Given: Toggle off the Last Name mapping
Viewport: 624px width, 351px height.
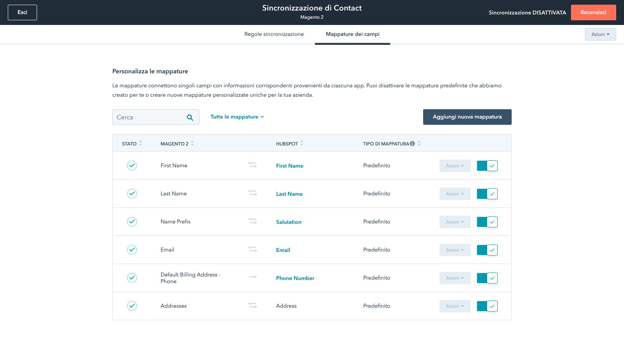Looking at the screenshot, I should [x=487, y=194].
